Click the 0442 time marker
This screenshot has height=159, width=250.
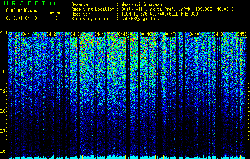click(x=51, y=34)
